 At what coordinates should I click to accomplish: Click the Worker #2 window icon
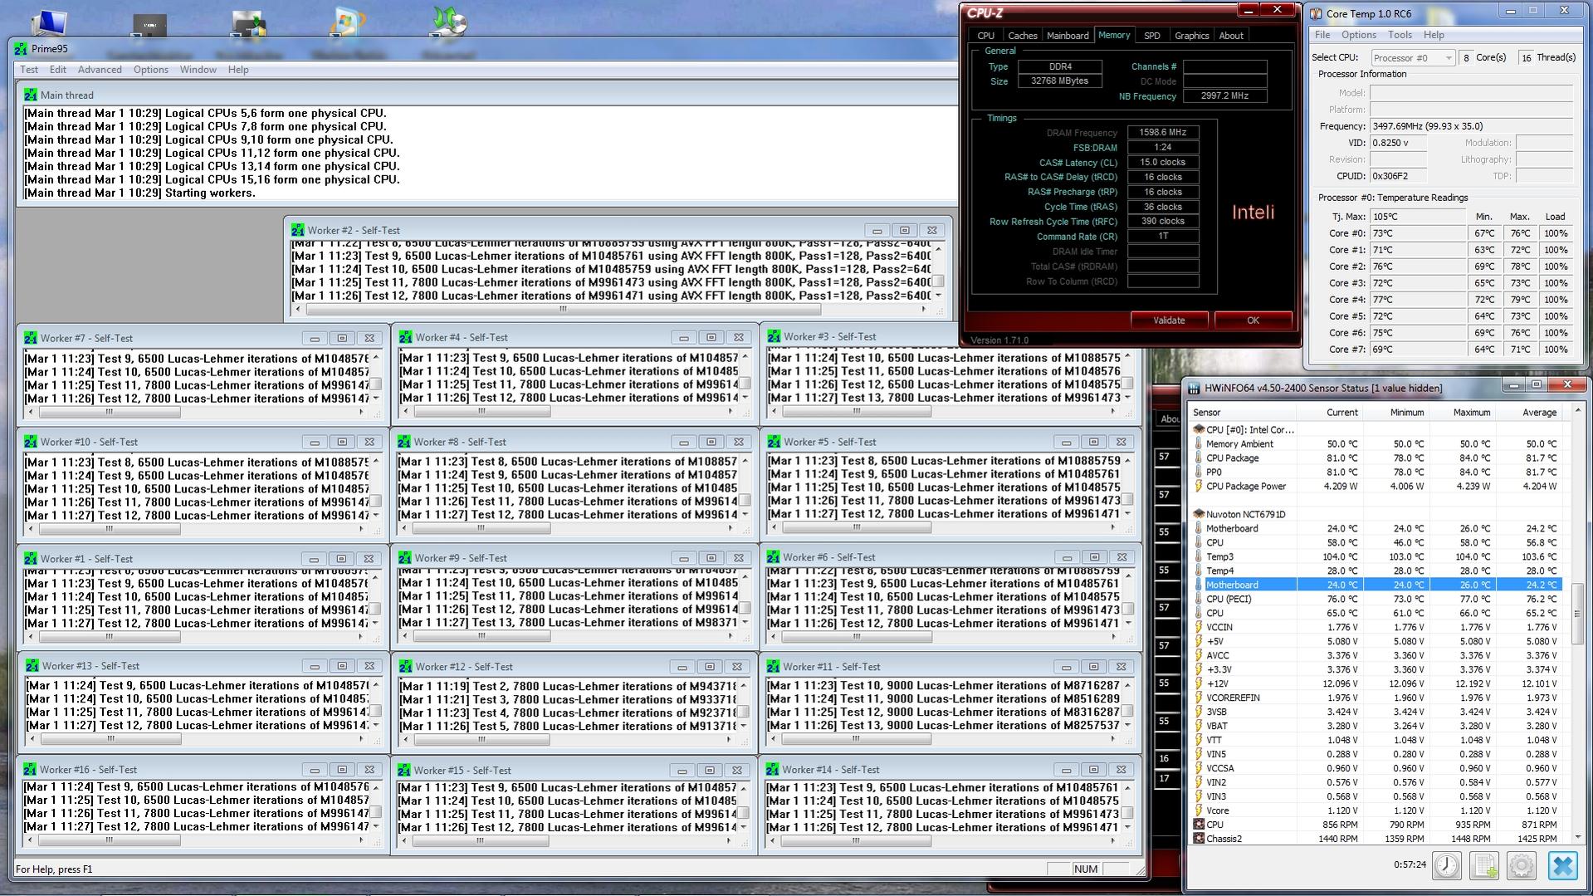297,230
